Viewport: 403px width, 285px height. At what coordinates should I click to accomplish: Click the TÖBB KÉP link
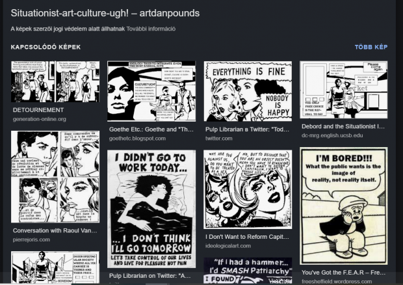click(371, 47)
